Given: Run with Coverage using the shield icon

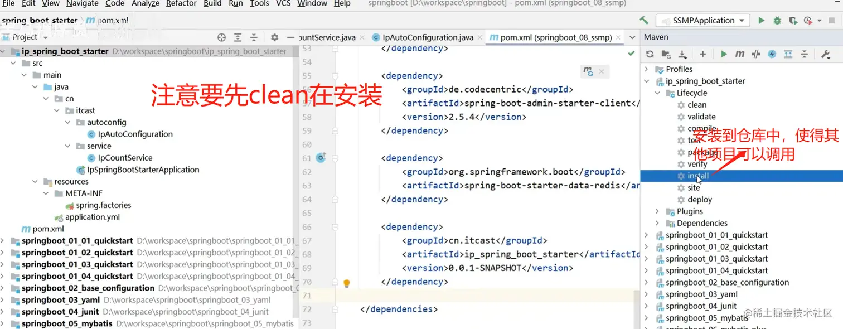Looking at the screenshot, I should [792, 21].
